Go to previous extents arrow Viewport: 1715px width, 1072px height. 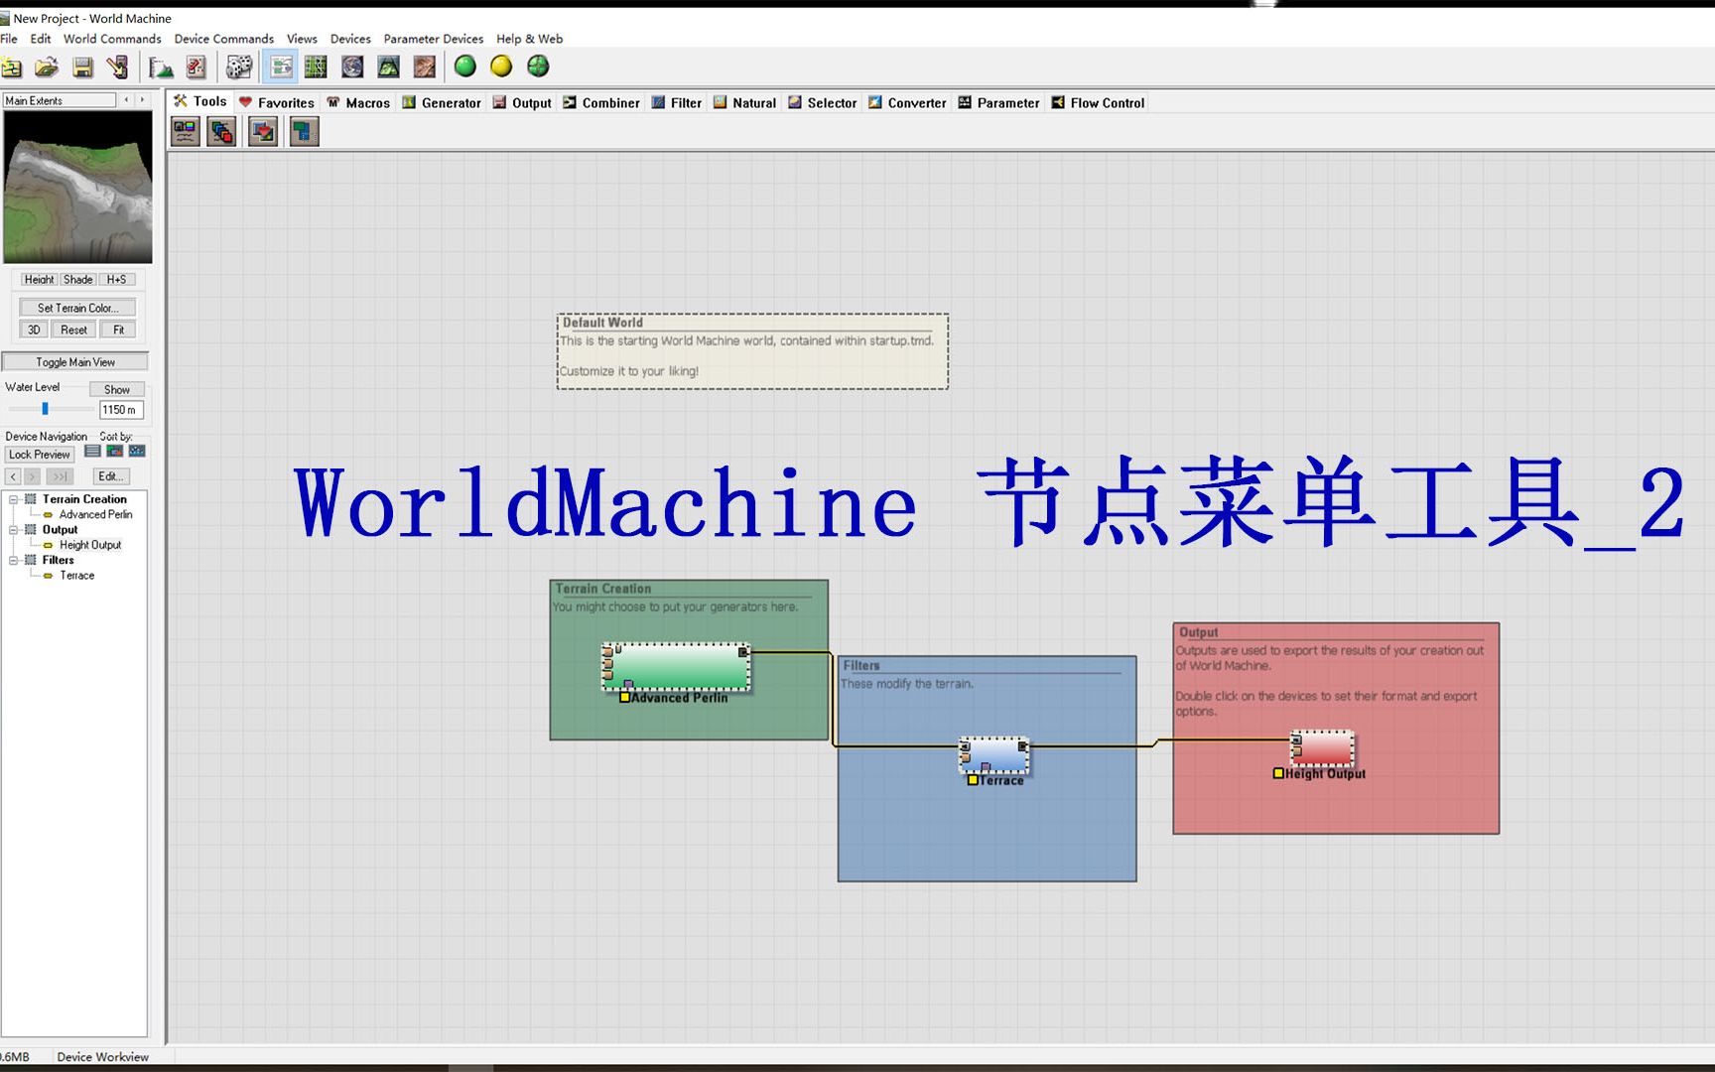[126, 100]
